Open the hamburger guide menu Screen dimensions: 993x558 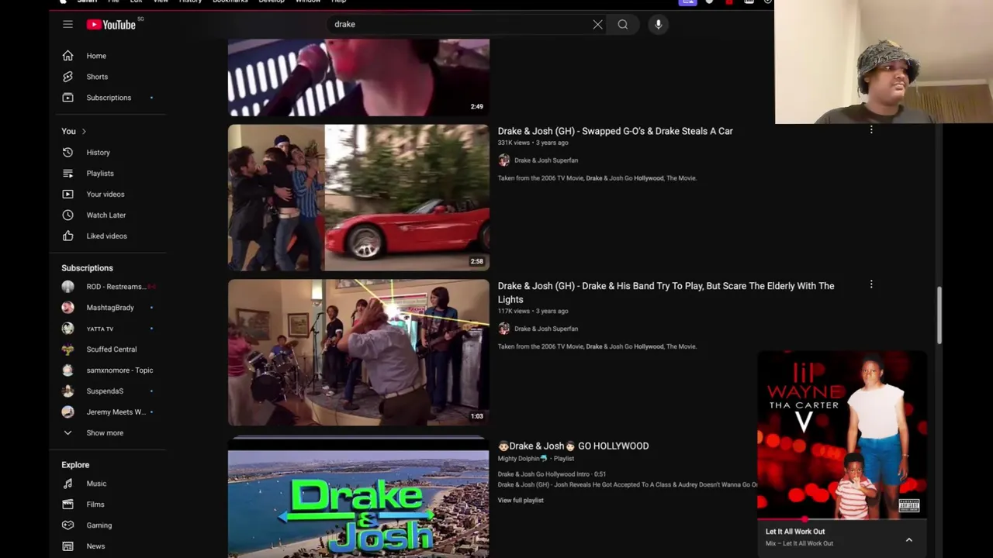[67, 24]
